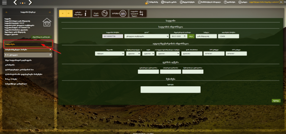Click the house with paw print icon
The image size is (286, 134).
[x=47, y=22]
